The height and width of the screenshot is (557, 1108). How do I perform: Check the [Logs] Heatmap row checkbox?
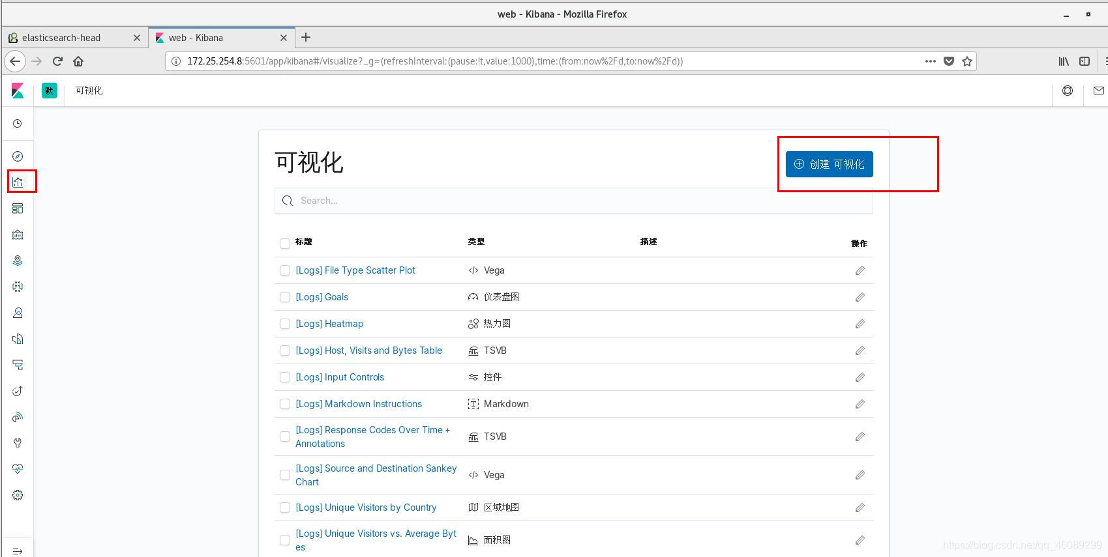285,324
